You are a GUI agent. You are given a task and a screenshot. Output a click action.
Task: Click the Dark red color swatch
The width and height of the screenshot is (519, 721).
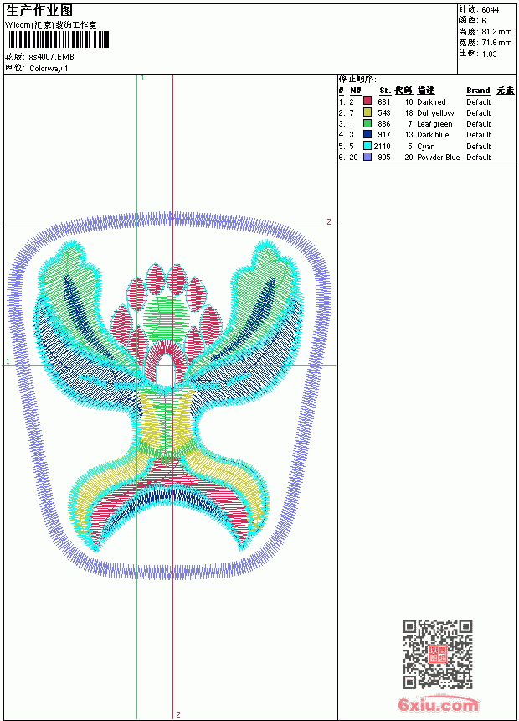tap(367, 101)
